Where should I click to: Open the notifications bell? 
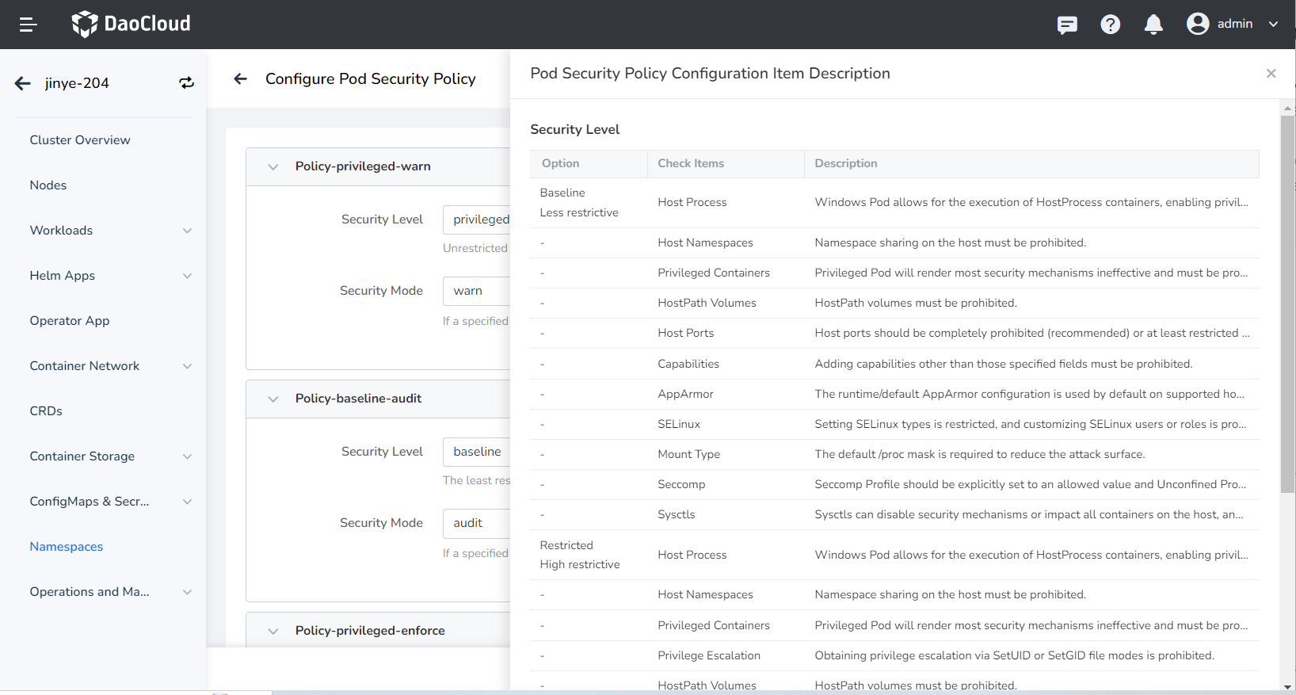(x=1153, y=25)
